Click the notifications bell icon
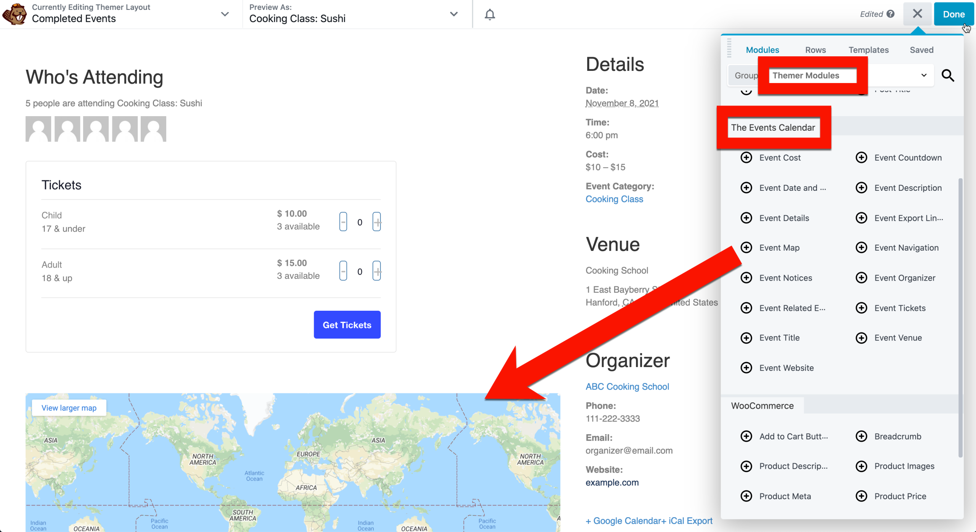 (490, 14)
